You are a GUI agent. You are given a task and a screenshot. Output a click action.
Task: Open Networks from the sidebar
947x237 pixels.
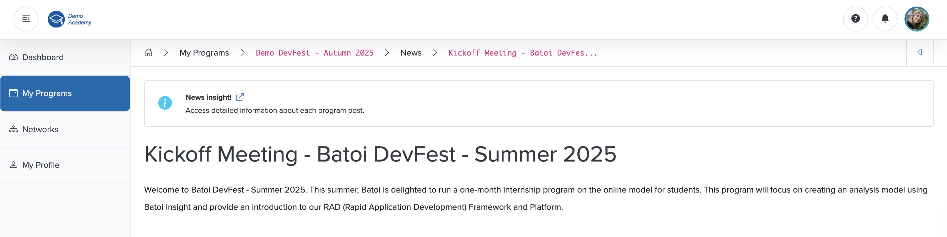[x=40, y=129]
